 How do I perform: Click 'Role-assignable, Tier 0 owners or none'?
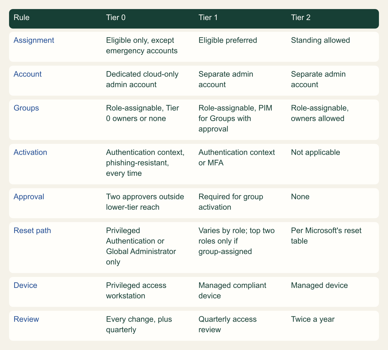[x=143, y=113]
